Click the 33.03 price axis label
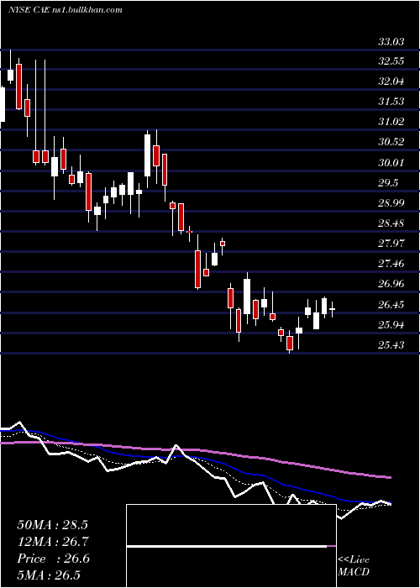The height and width of the screenshot is (588, 420). click(x=391, y=42)
